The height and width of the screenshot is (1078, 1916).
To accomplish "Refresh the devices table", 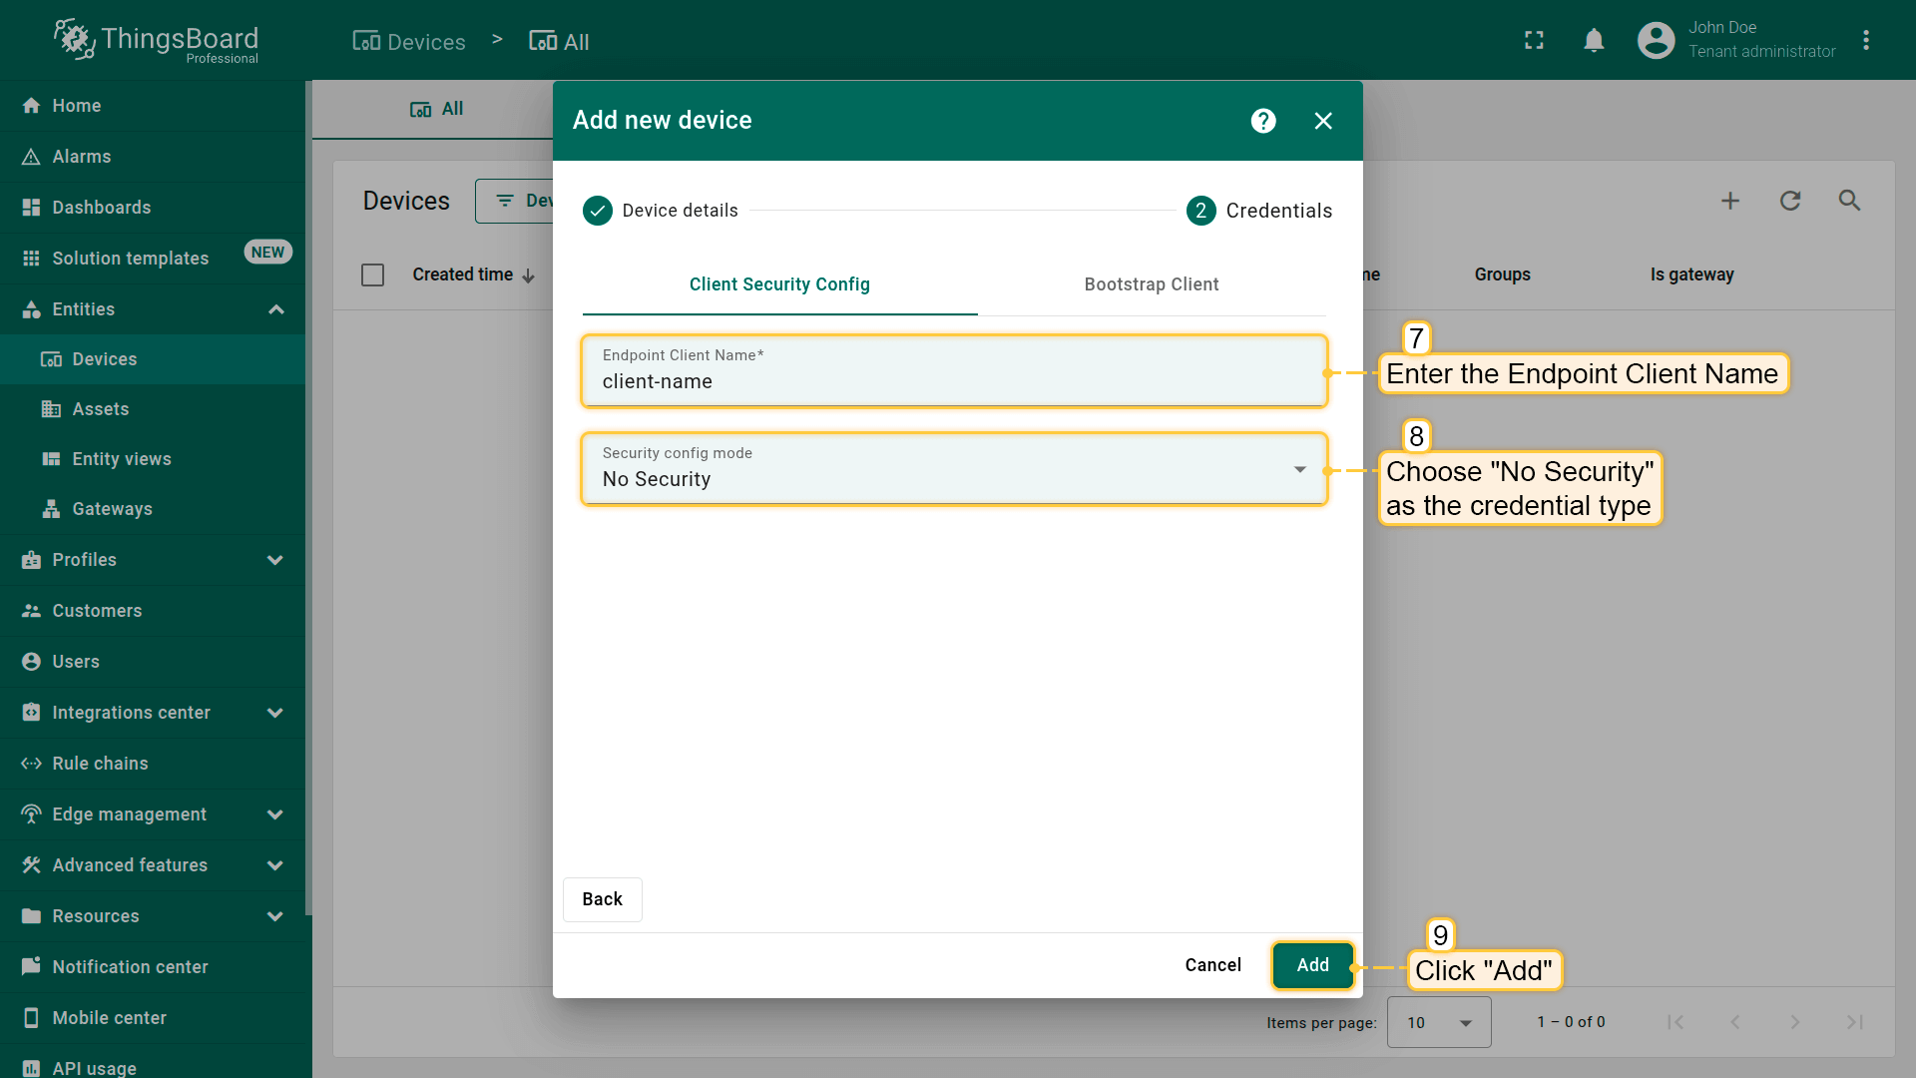I will tap(1790, 201).
